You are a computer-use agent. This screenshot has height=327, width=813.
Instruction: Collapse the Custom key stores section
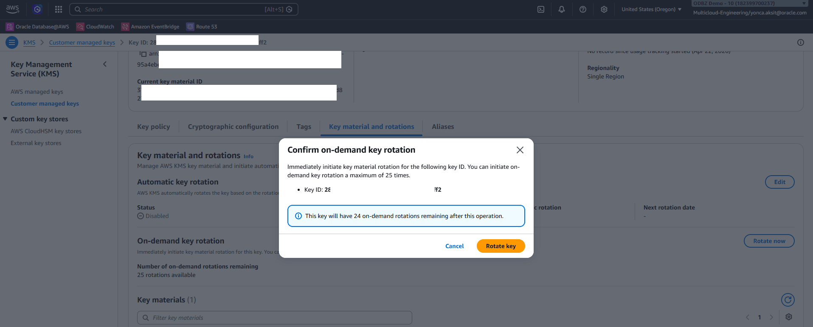pos(5,119)
